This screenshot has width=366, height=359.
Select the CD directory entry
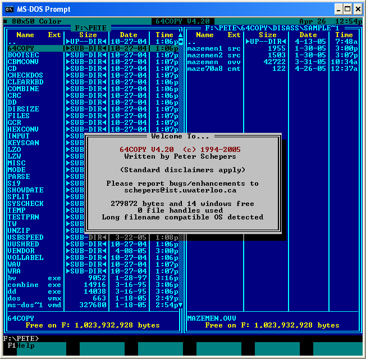coord(93,69)
